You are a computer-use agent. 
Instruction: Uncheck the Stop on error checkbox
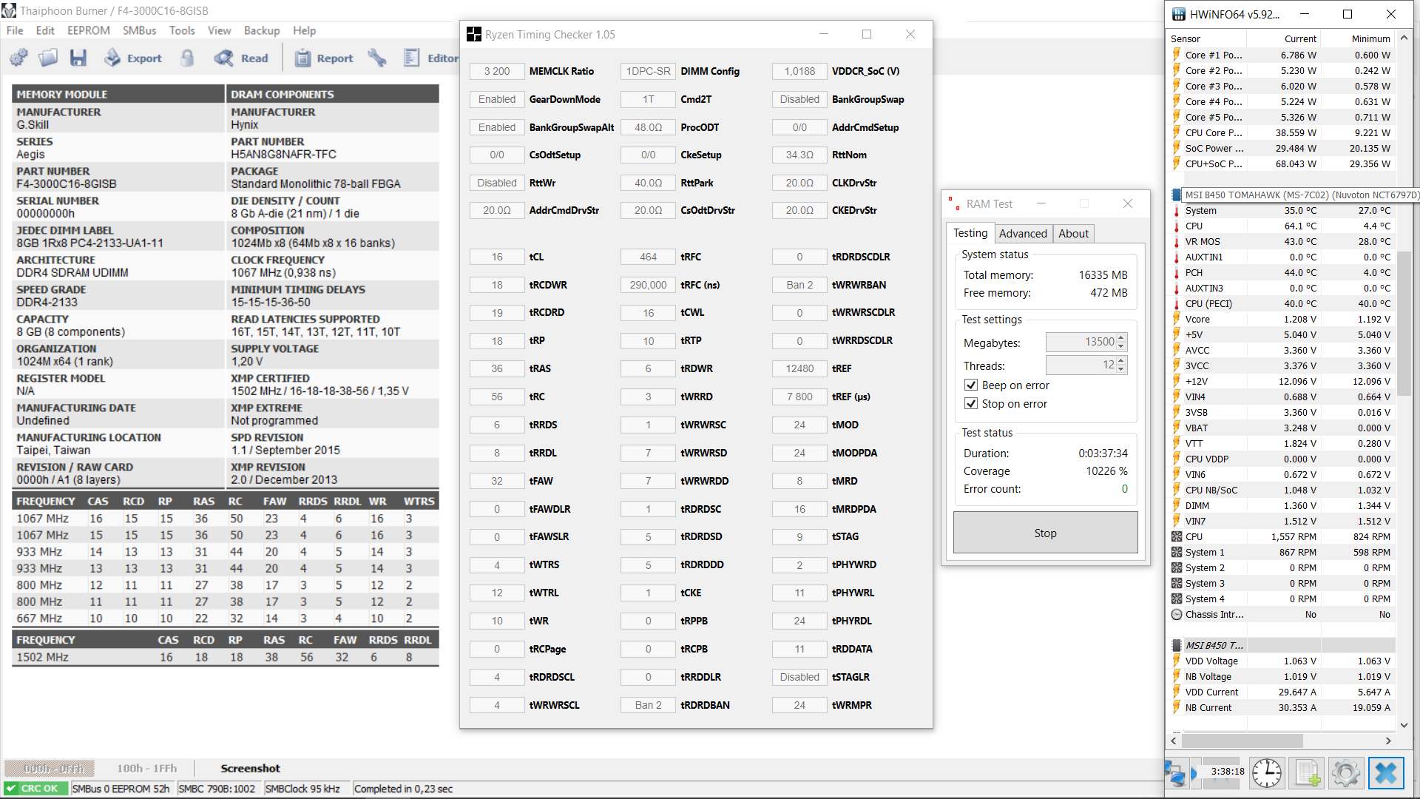click(x=971, y=404)
